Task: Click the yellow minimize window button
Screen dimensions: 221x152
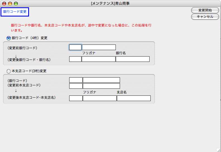Action: [10, 4]
